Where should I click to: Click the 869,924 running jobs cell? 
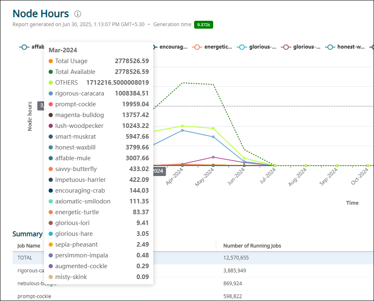point(233,284)
